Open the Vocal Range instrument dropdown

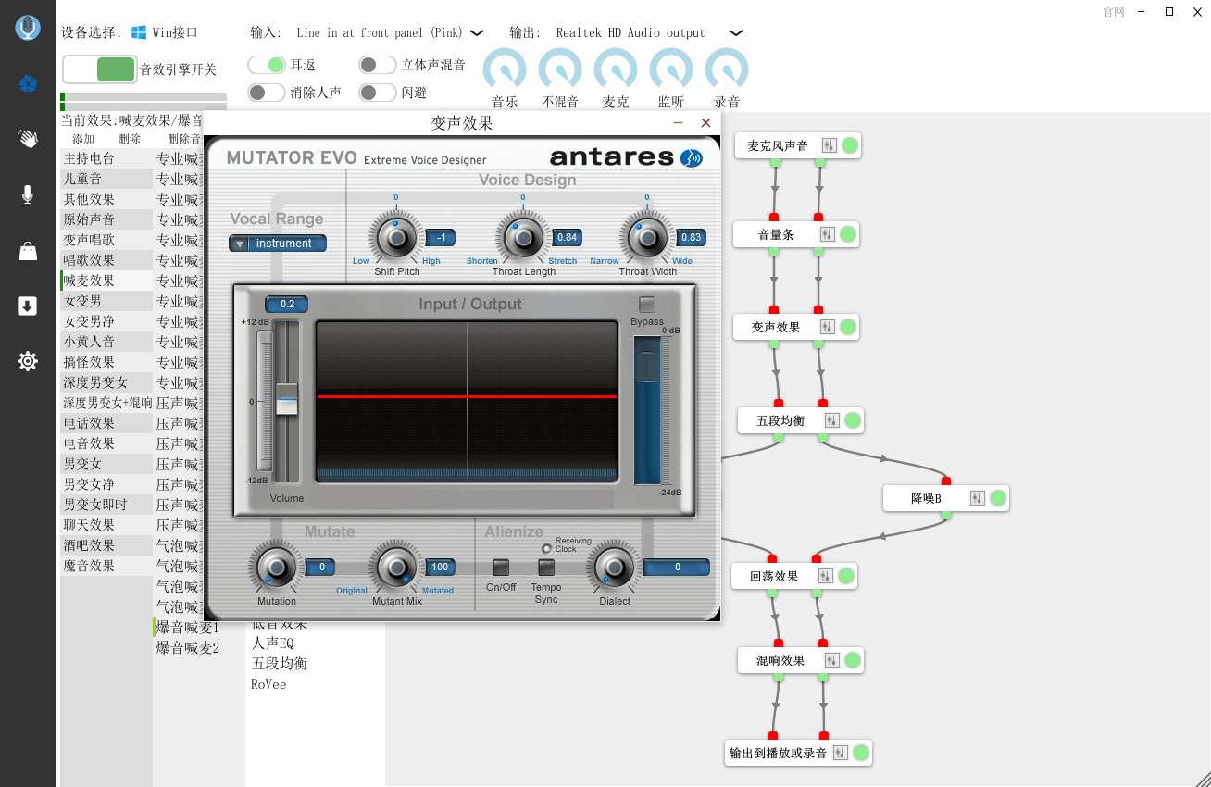(278, 244)
